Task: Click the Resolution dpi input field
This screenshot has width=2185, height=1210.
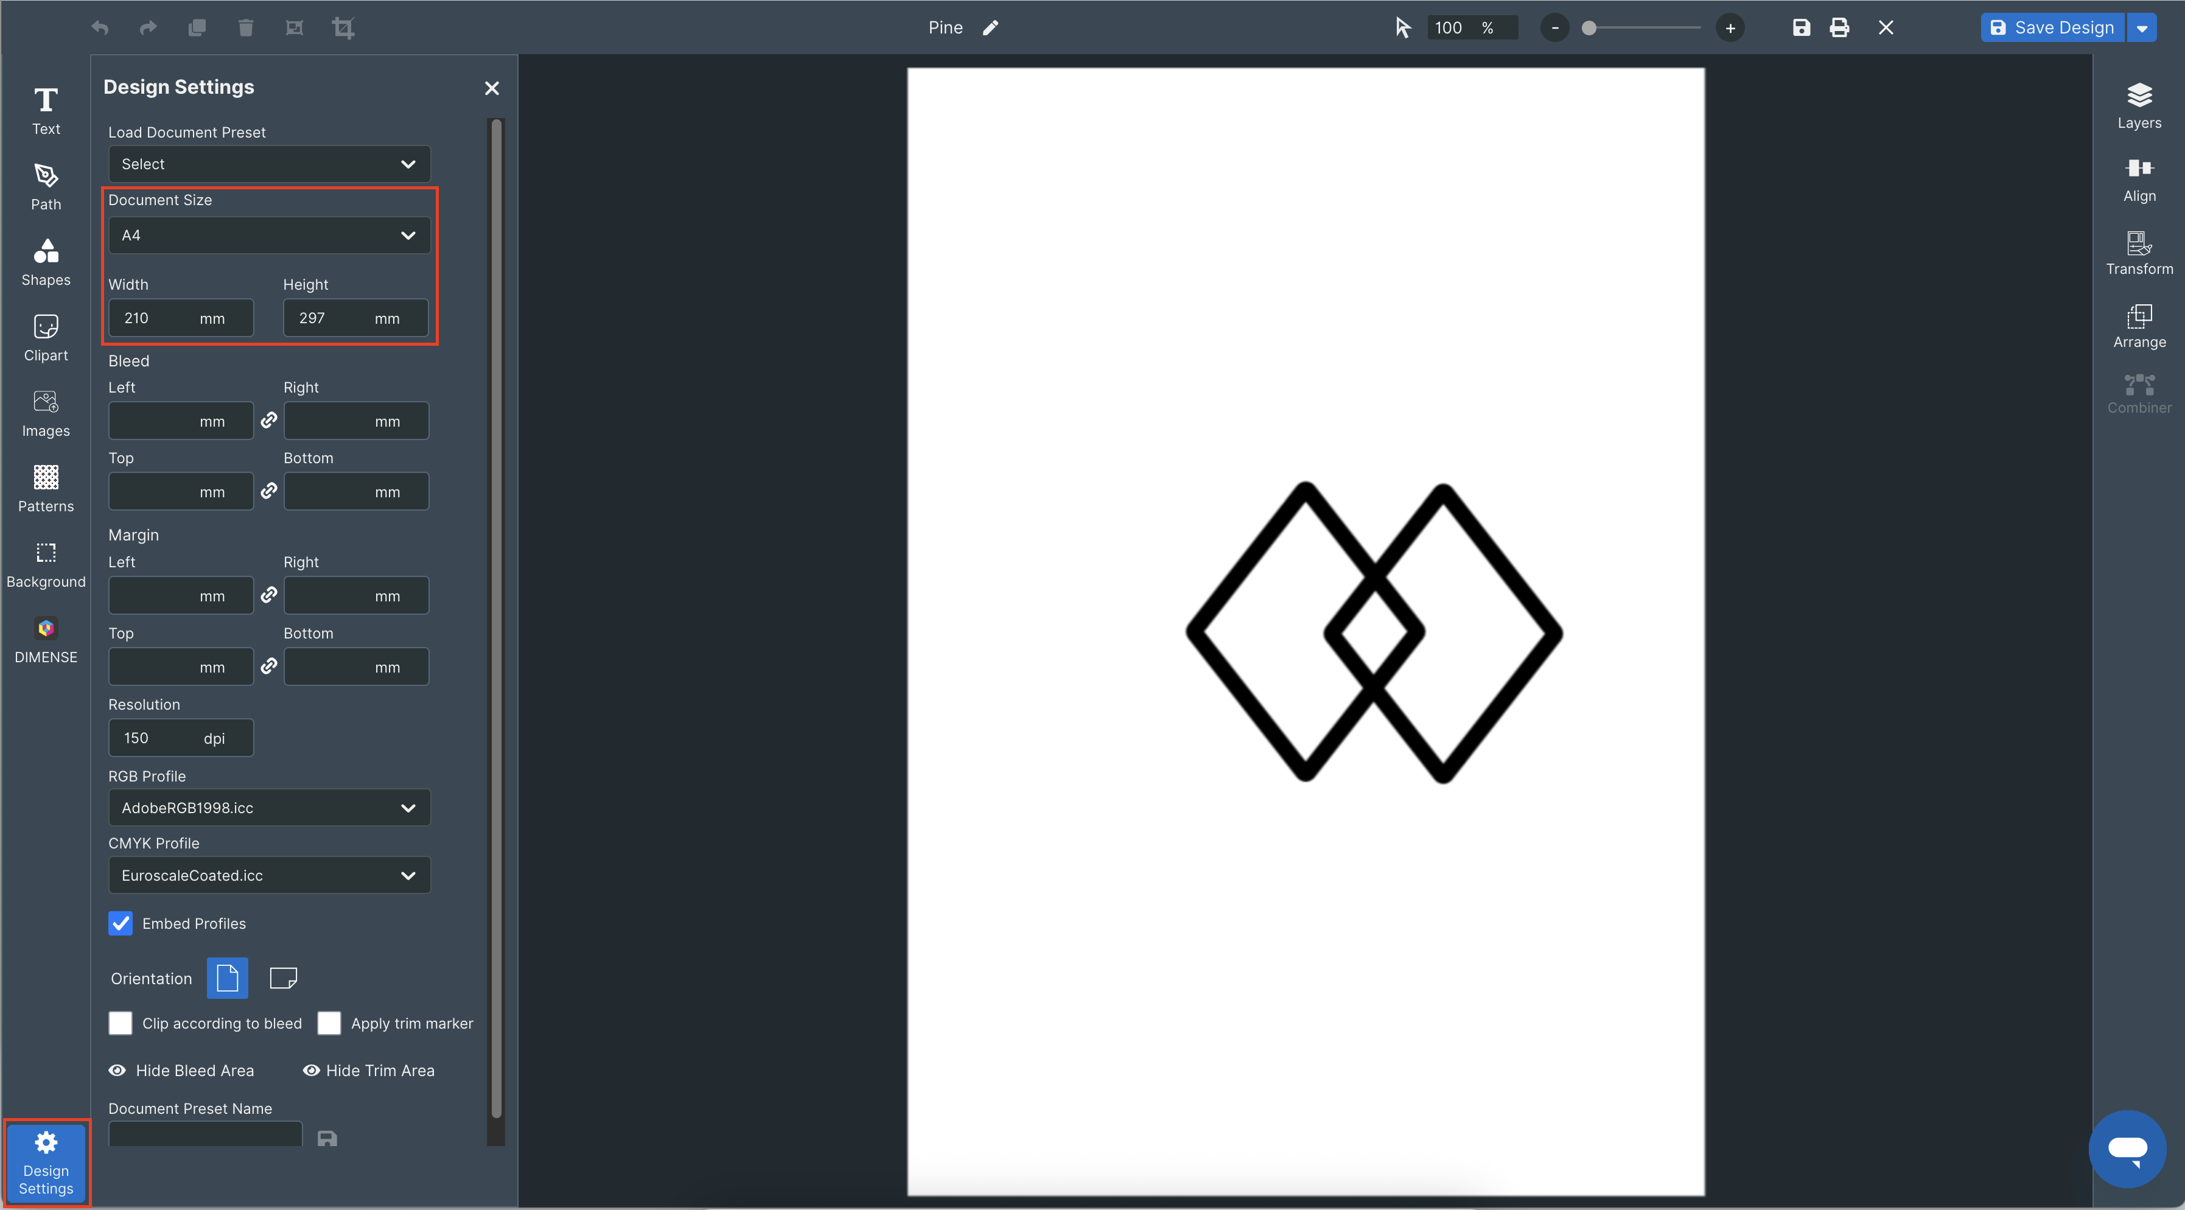Action: coord(181,737)
